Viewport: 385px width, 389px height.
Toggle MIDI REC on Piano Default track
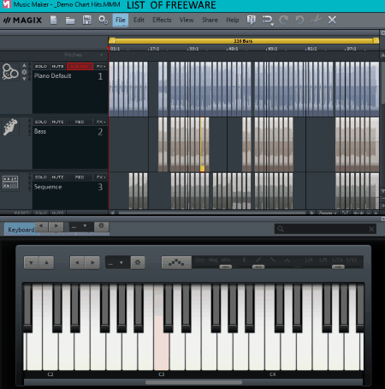[x=80, y=66]
